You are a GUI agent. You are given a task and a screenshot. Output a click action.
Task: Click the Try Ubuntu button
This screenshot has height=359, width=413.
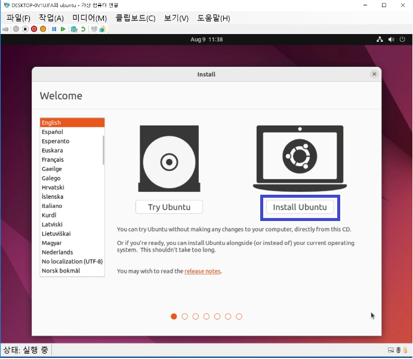169,207
